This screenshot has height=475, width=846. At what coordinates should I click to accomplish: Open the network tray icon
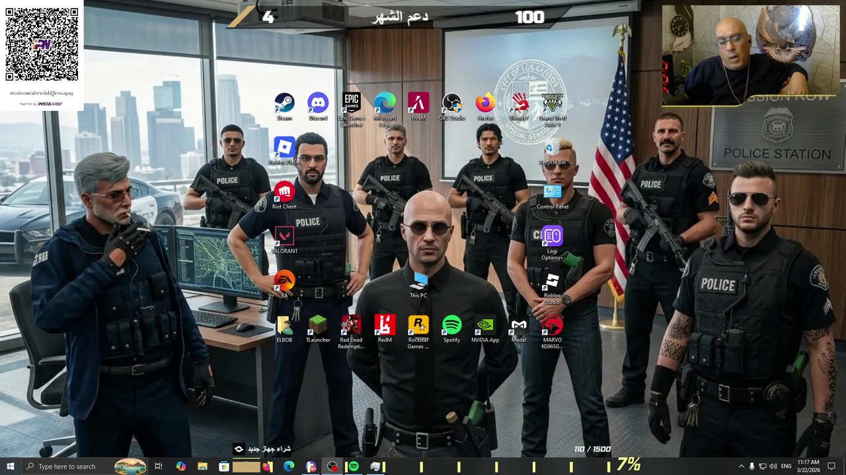coord(763,466)
